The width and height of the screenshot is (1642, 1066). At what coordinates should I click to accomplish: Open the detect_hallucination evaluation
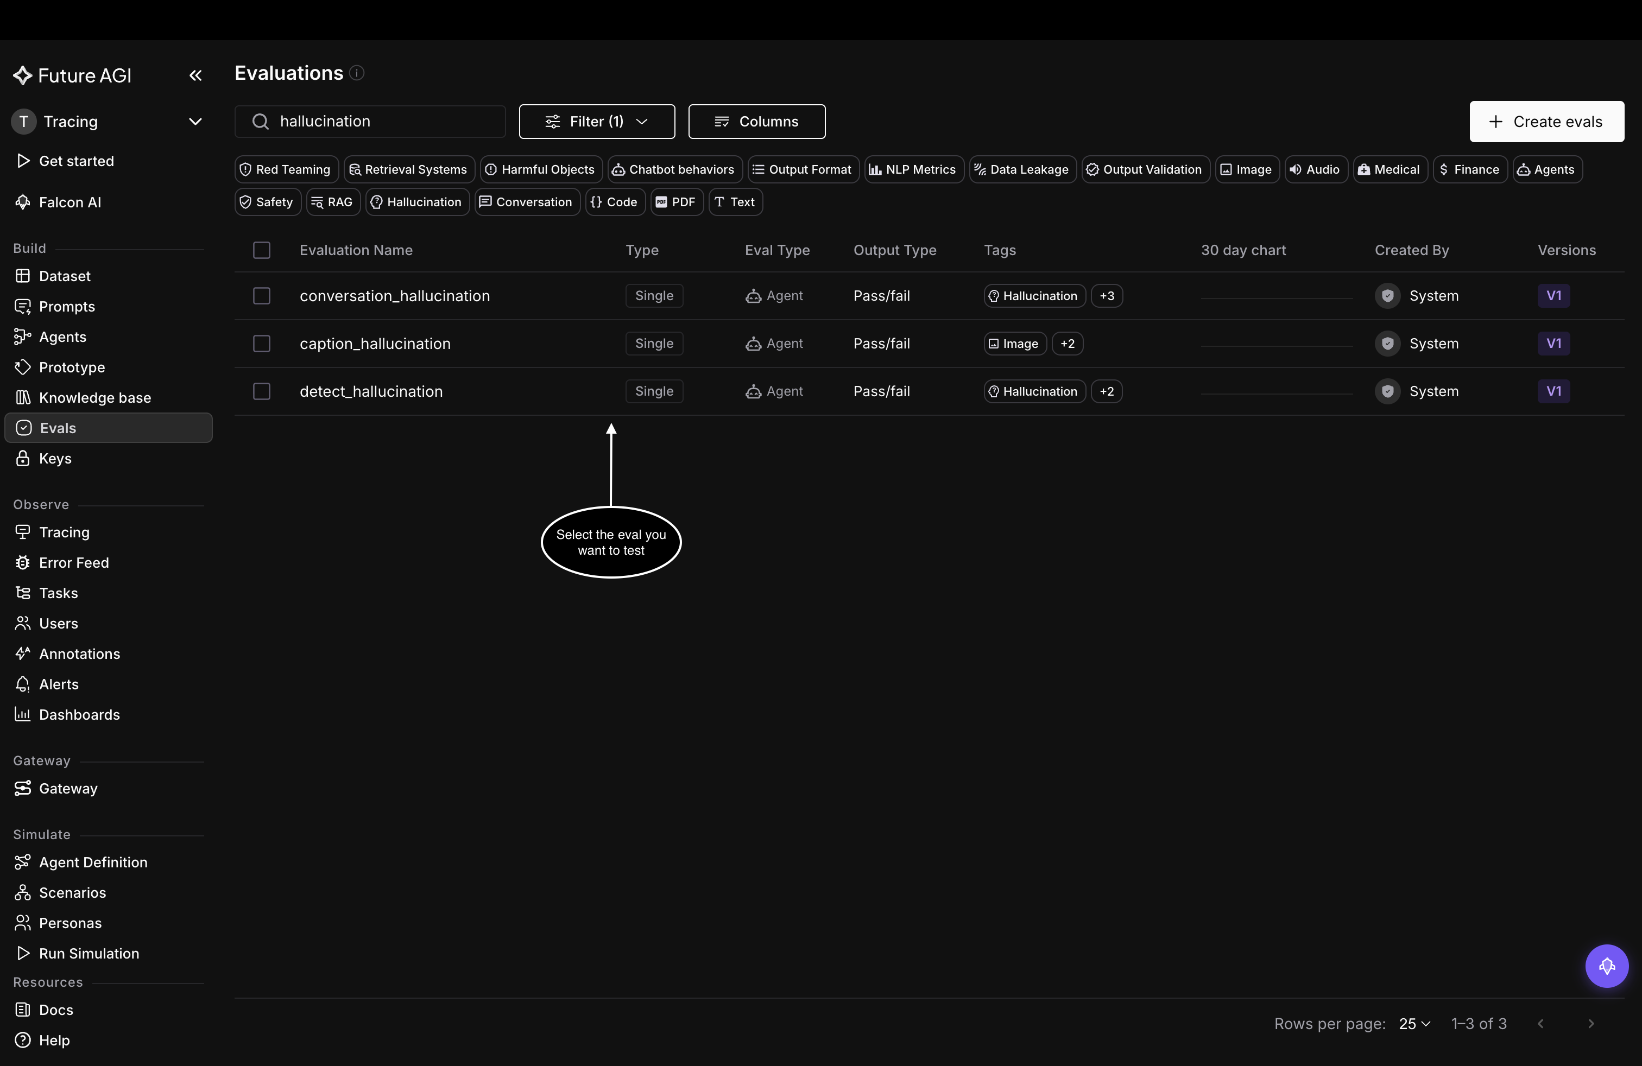click(371, 391)
